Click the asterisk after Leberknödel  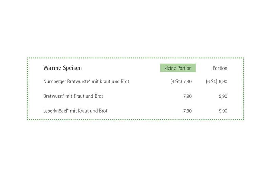68,109
